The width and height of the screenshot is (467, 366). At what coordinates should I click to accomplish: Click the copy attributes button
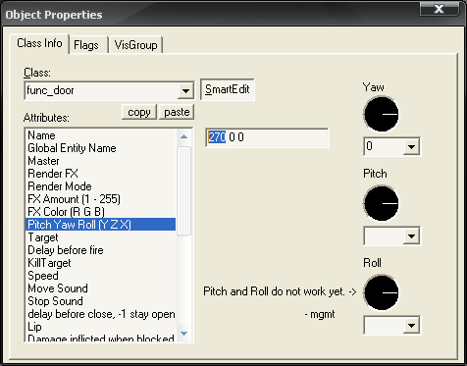click(139, 112)
